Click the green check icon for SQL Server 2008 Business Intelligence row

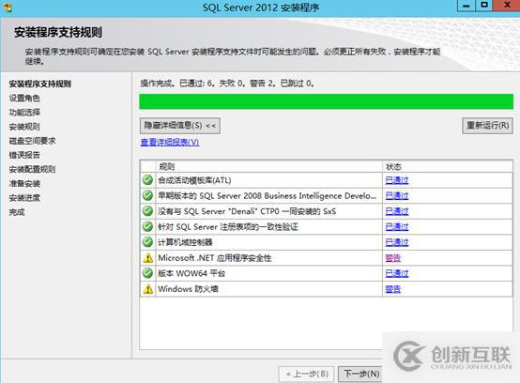(x=147, y=195)
